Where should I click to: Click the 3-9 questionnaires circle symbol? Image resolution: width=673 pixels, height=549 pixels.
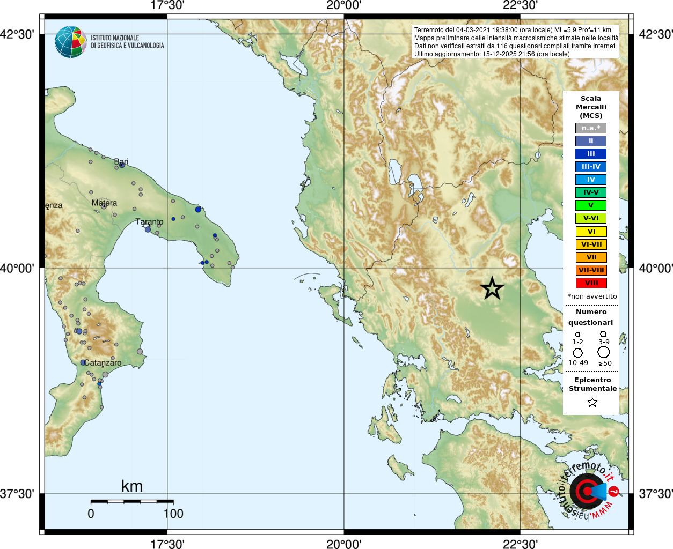(603, 334)
